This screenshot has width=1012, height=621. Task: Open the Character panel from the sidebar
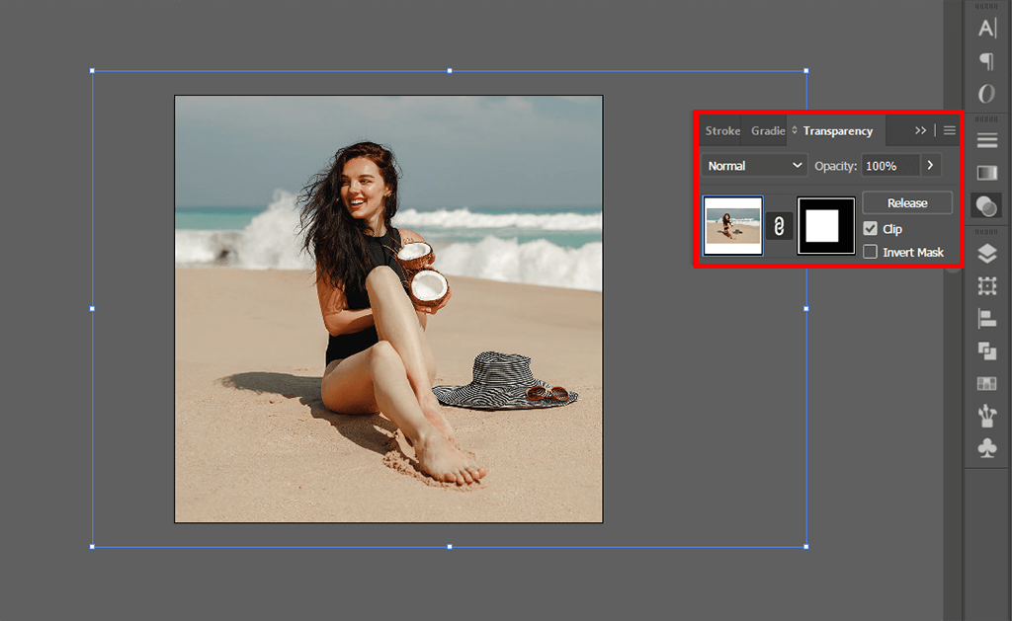pos(986,28)
